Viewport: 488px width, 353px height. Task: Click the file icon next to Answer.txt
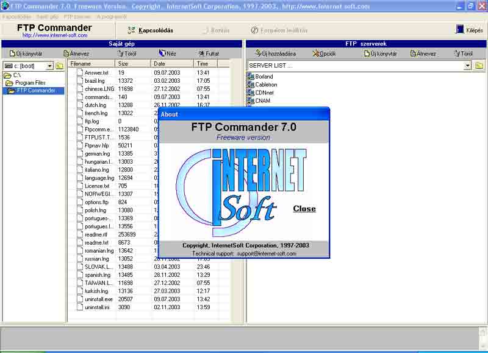pyautogui.click(x=80, y=72)
